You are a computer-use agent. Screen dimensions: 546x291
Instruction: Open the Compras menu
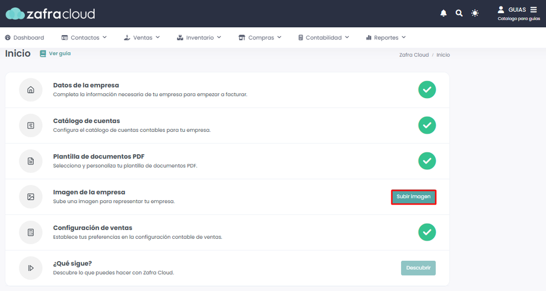coord(260,37)
